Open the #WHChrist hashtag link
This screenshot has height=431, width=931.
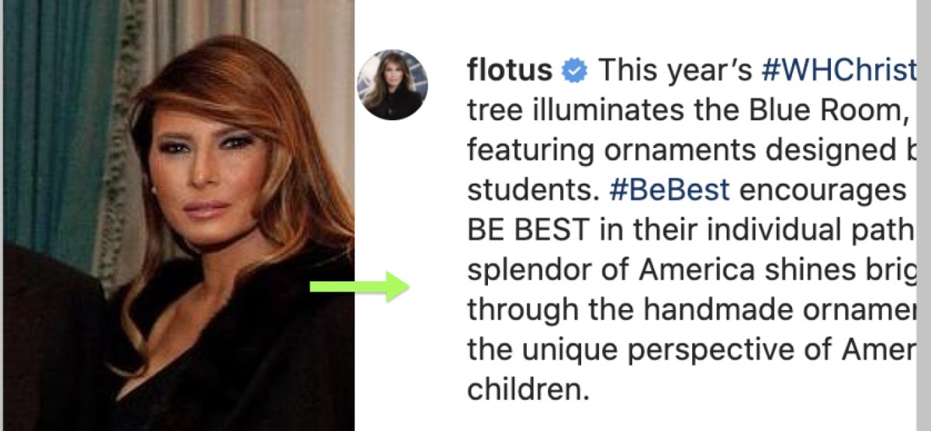click(x=839, y=71)
